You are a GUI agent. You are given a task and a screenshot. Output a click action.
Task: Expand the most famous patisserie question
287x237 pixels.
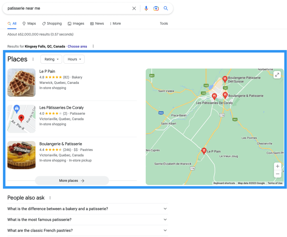click(87, 220)
